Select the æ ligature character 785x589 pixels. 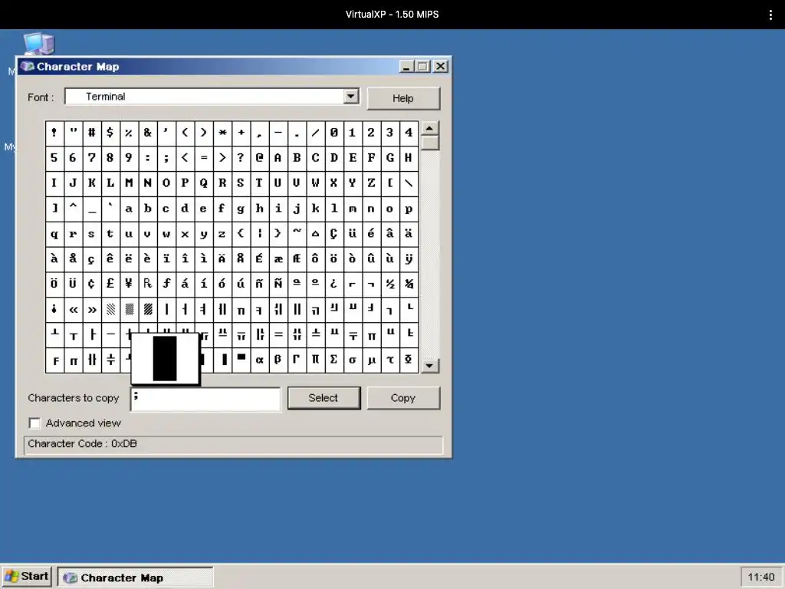[278, 259]
